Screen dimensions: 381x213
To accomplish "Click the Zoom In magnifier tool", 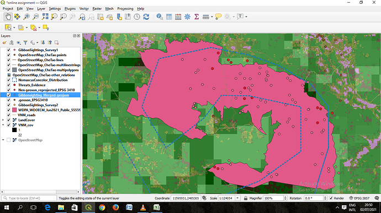I will 27,17.
